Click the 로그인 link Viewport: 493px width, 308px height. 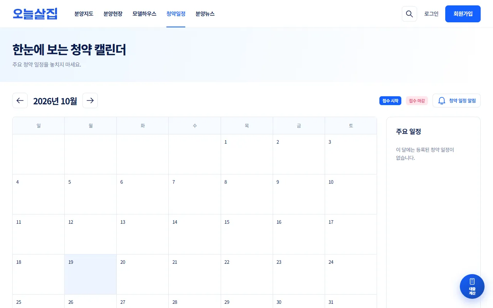tap(431, 14)
